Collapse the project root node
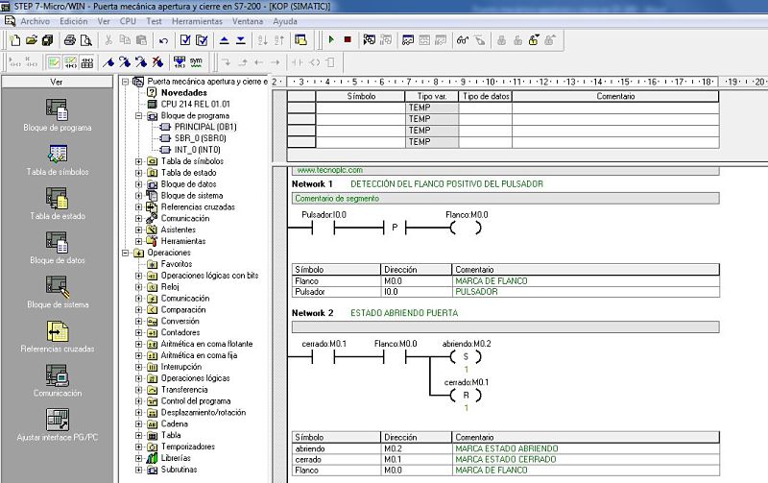 126,82
